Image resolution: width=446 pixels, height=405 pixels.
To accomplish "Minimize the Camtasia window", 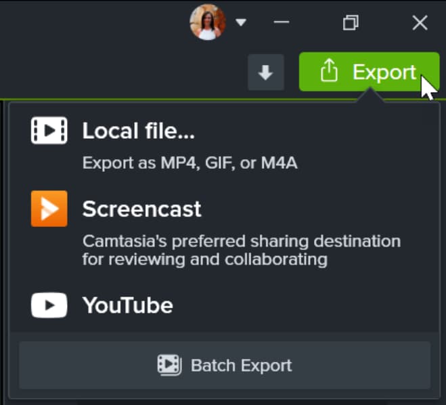I will pos(282,22).
